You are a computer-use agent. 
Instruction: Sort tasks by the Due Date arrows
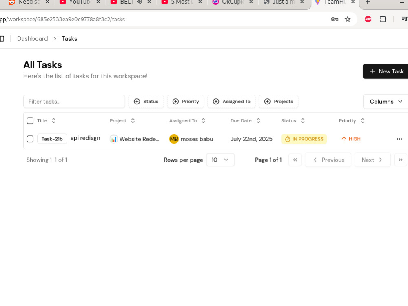(258, 121)
